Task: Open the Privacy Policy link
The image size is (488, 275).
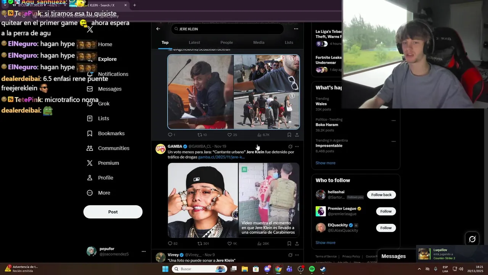Action: point(351,256)
